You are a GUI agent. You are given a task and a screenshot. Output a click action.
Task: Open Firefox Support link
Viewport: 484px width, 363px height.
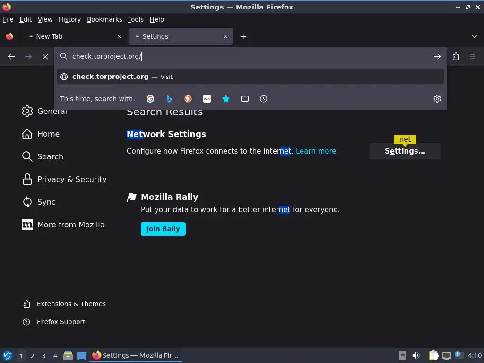[54, 322]
